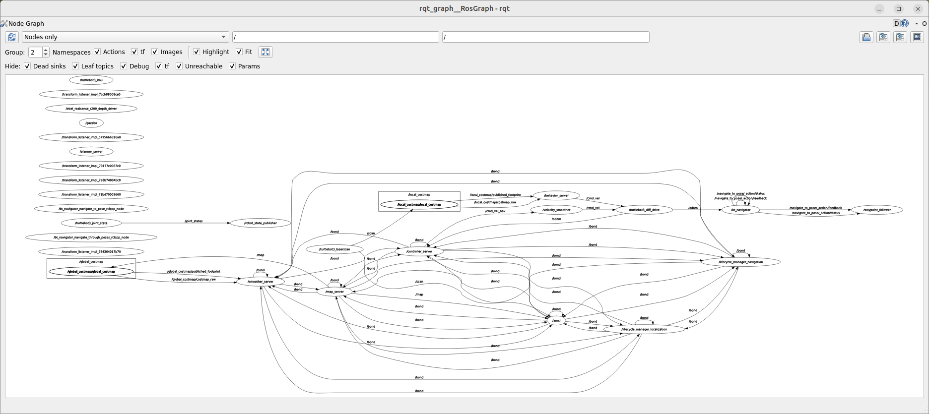Image resolution: width=929 pixels, height=414 pixels.
Task: Select the /lifecycle_manager_navigation node
Action: point(741,262)
